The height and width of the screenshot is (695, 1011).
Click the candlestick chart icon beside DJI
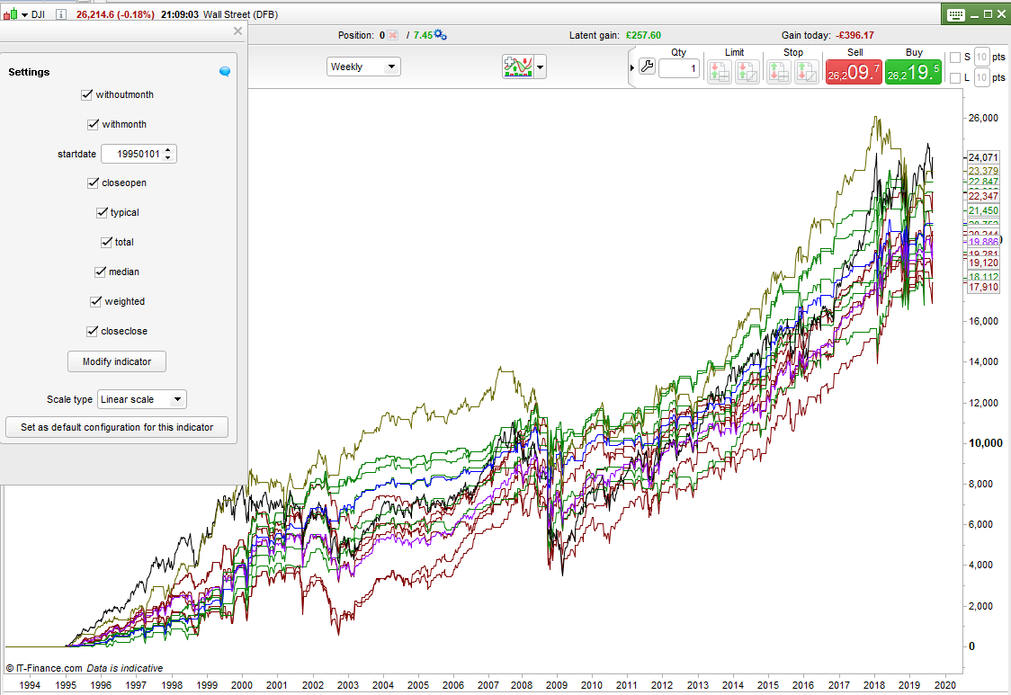point(10,14)
